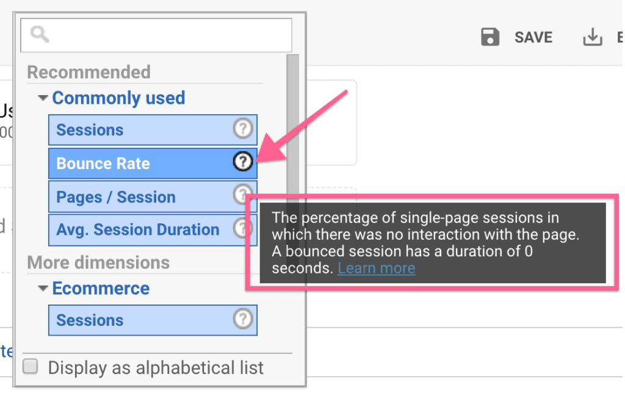This screenshot has height=393, width=625.
Task: Click help icon beside Pages / Session
Action: 243,195
